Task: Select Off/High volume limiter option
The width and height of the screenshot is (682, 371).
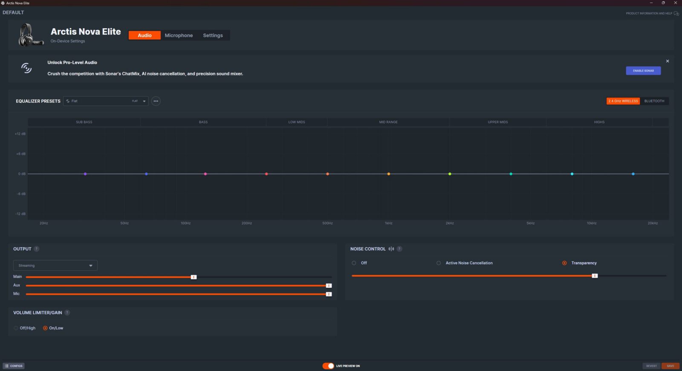Action: (16, 328)
